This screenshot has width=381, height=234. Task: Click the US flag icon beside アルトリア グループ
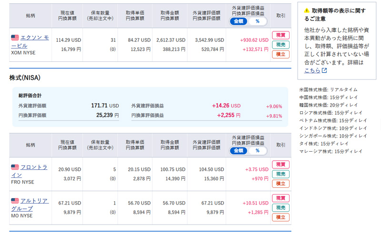(15, 201)
